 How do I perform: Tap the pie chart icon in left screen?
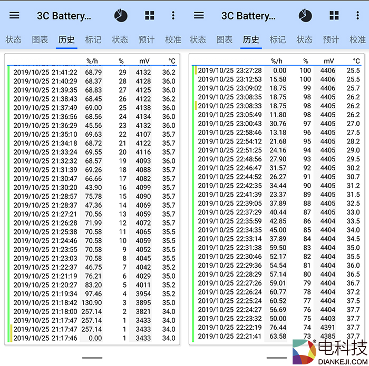coord(121,15)
